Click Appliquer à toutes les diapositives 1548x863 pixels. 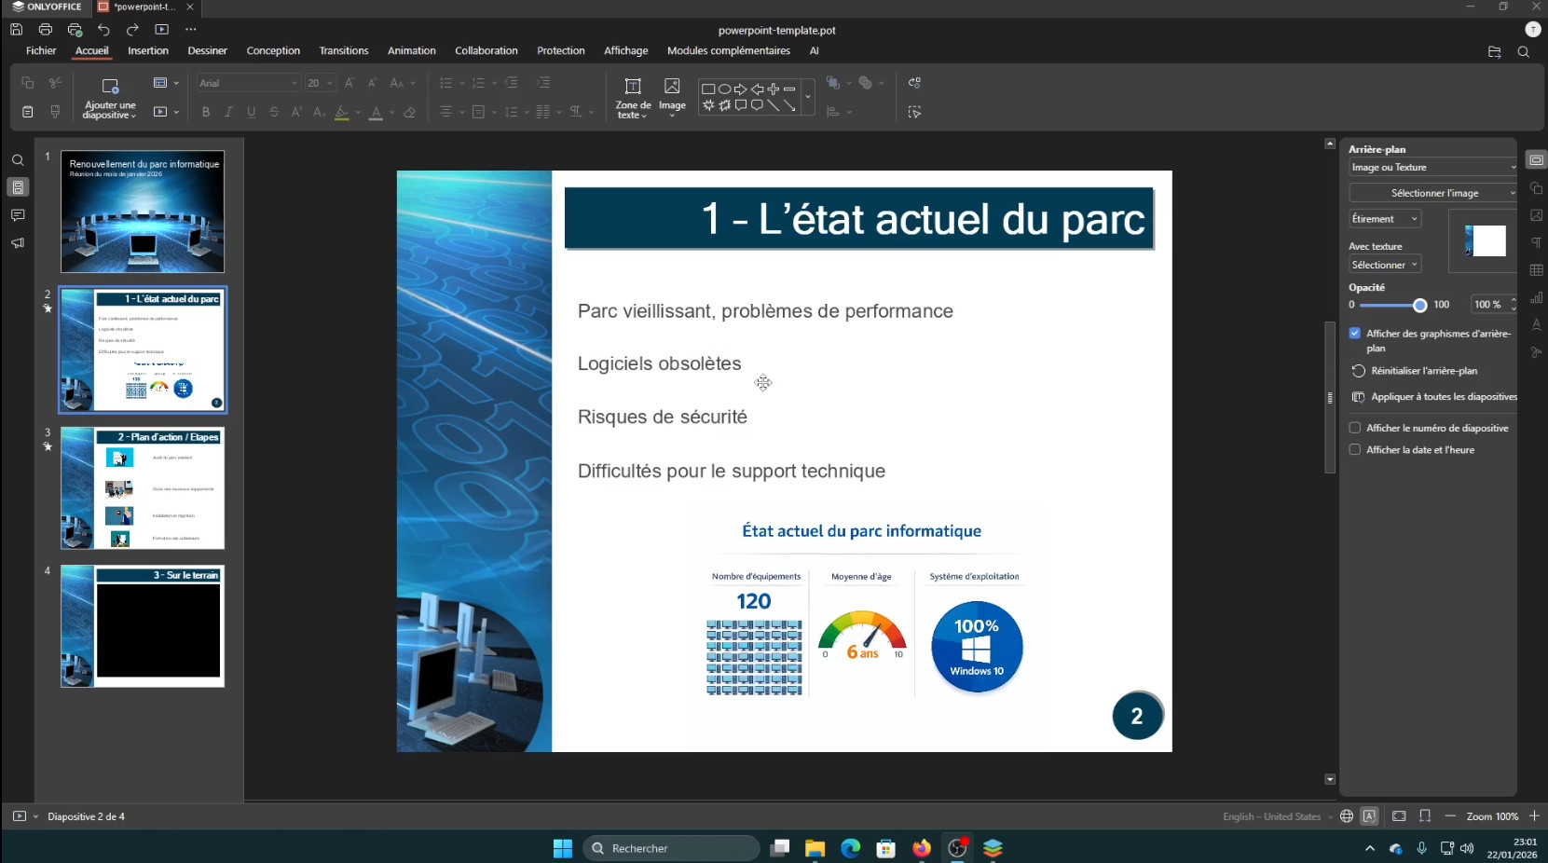1443,397
